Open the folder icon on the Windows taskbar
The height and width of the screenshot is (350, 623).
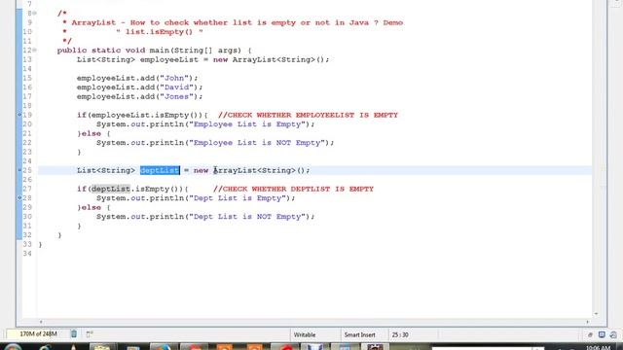[x=102, y=347]
